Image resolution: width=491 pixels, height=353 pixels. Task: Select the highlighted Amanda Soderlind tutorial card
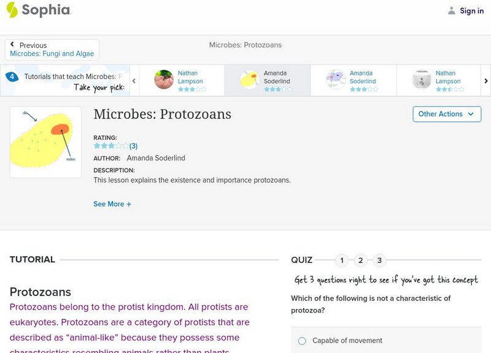coord(268,80)
